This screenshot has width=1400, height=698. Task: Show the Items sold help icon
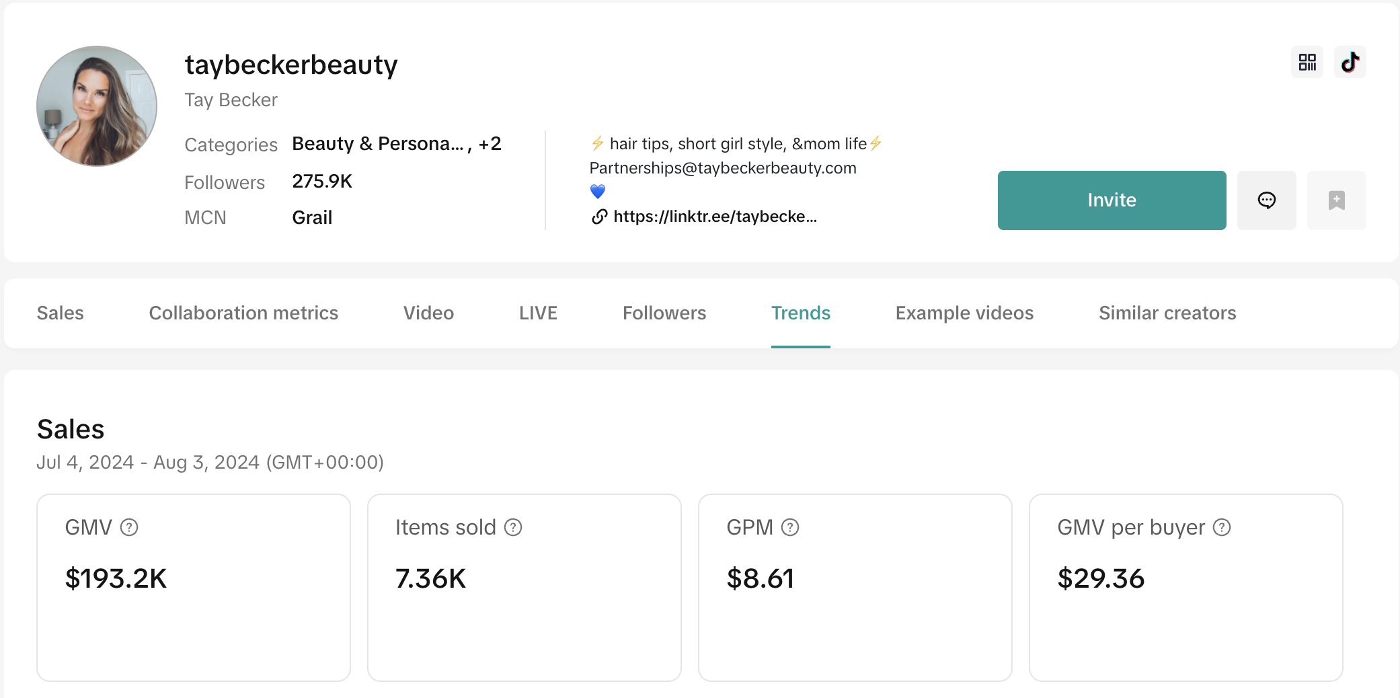[x=513, y=528]
